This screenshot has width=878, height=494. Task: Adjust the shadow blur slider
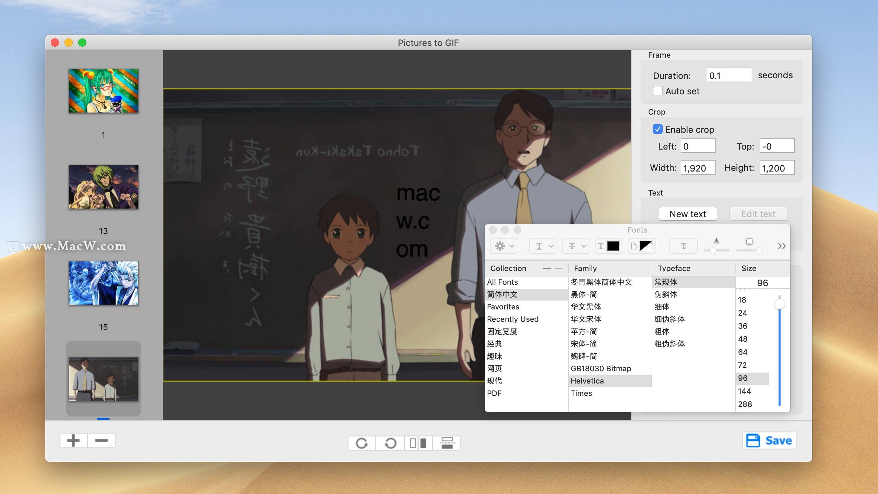(759, 251)
